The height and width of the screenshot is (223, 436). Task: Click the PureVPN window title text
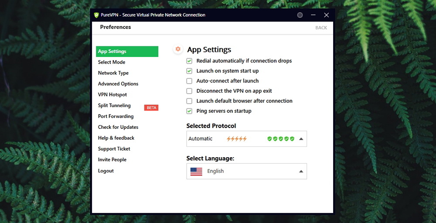tap(153, 15)
